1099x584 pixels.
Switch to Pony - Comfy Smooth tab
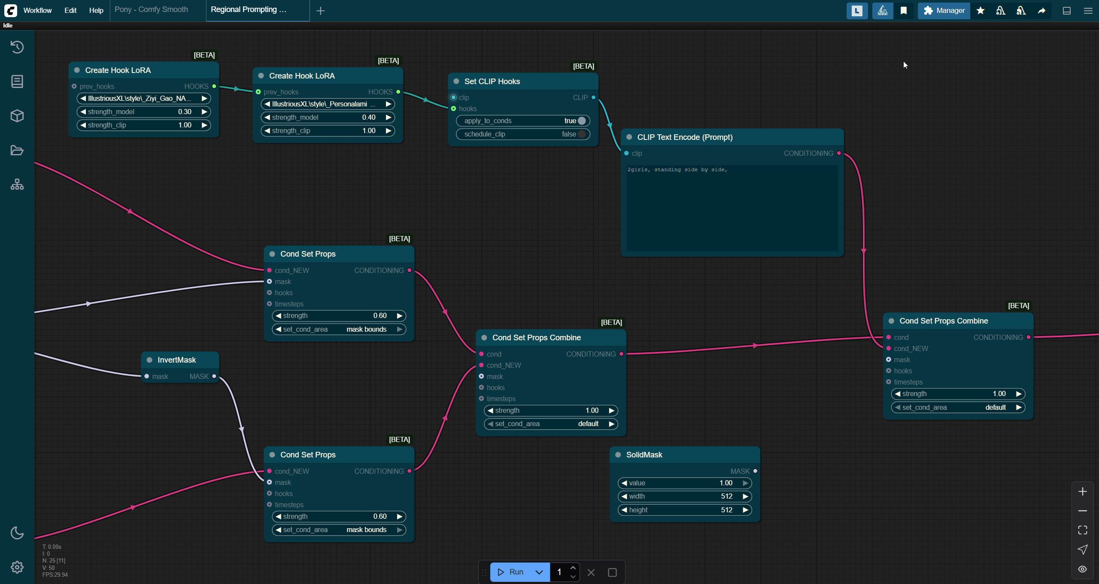[152, 9]
